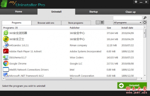The height and width of the screenshot is (96, 150).
Task: Click the My Uninstaller Pro logo
Action: (23, 4)
